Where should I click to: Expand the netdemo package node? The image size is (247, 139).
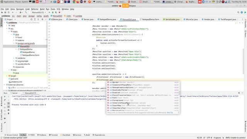pyautogui.click(x=14, y=58)
